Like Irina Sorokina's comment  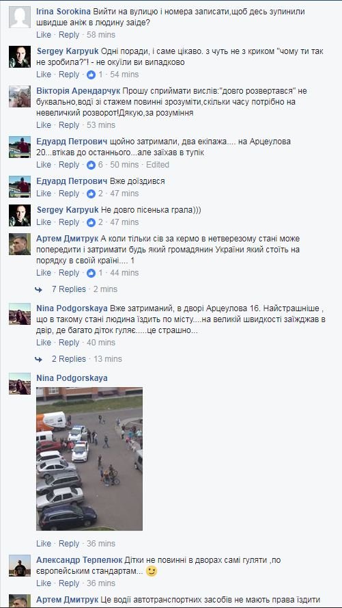44,34
